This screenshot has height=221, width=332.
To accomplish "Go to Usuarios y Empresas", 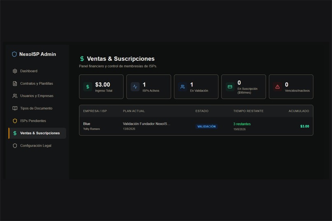I will (37, 96).
